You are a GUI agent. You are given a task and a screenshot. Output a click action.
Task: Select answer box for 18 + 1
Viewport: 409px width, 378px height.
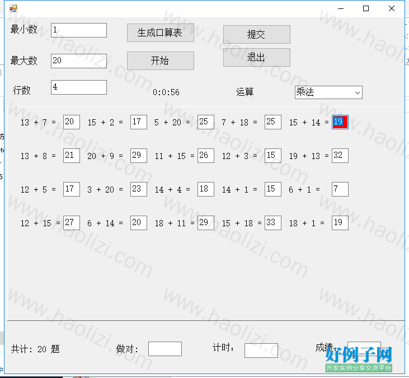[340, 223]
